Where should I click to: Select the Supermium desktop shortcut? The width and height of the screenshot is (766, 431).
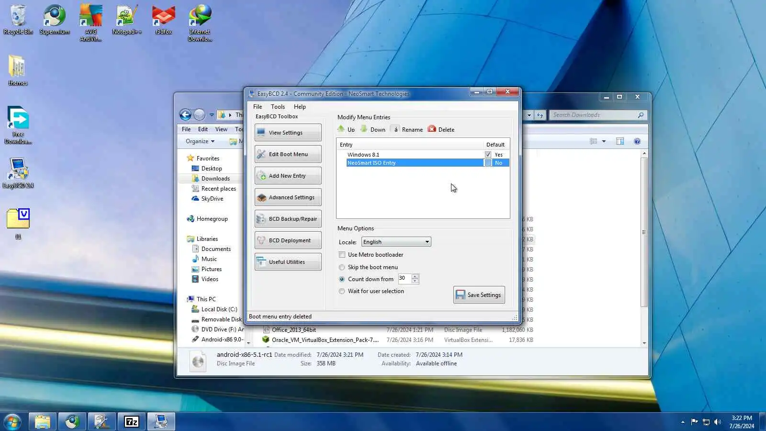[x=55, y=20]
